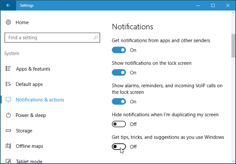
Task: Click the Find a setting search box
Action: (49, 38)
